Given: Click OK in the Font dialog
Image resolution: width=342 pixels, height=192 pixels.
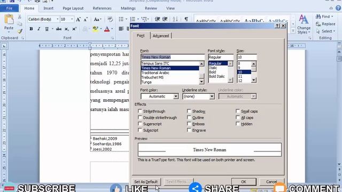Looking at the screenshot, I should 244,182.
